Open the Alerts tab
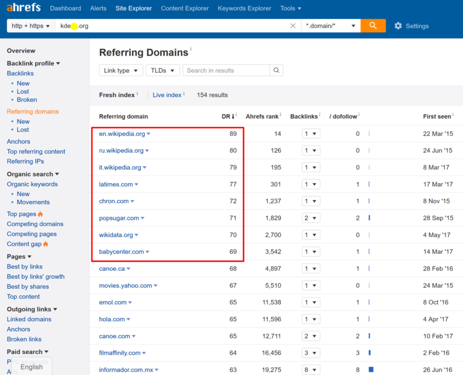This screenshot has width=463, height=375. point(98,8)
